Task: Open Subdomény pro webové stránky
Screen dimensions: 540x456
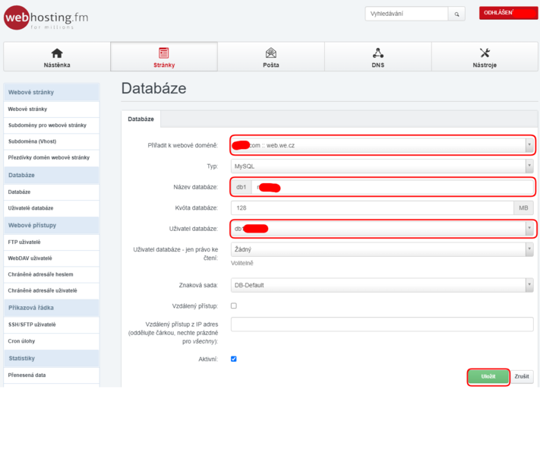Action: (x=52, y=125)
